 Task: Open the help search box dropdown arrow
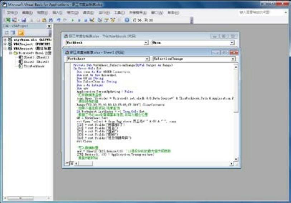click(x=286, y=13)
